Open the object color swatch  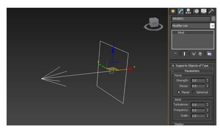213,19
